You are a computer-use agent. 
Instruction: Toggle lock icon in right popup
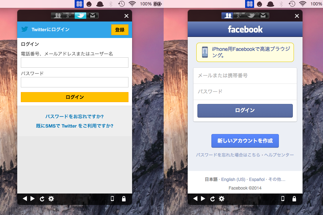294,199
